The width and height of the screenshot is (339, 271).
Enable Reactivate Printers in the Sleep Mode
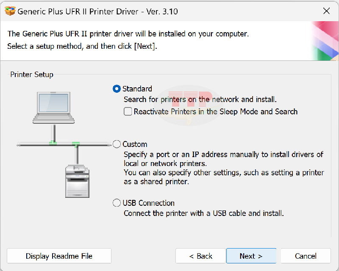128,111
